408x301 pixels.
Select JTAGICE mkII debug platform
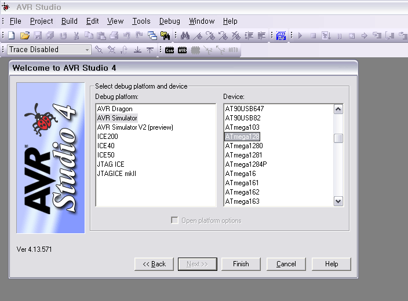click(x=116, y=174)
